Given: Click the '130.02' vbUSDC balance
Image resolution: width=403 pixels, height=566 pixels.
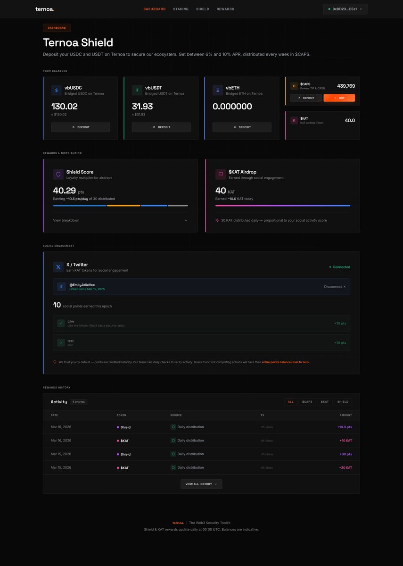Looking at the screenshot, I should click(x=65, y=107).
